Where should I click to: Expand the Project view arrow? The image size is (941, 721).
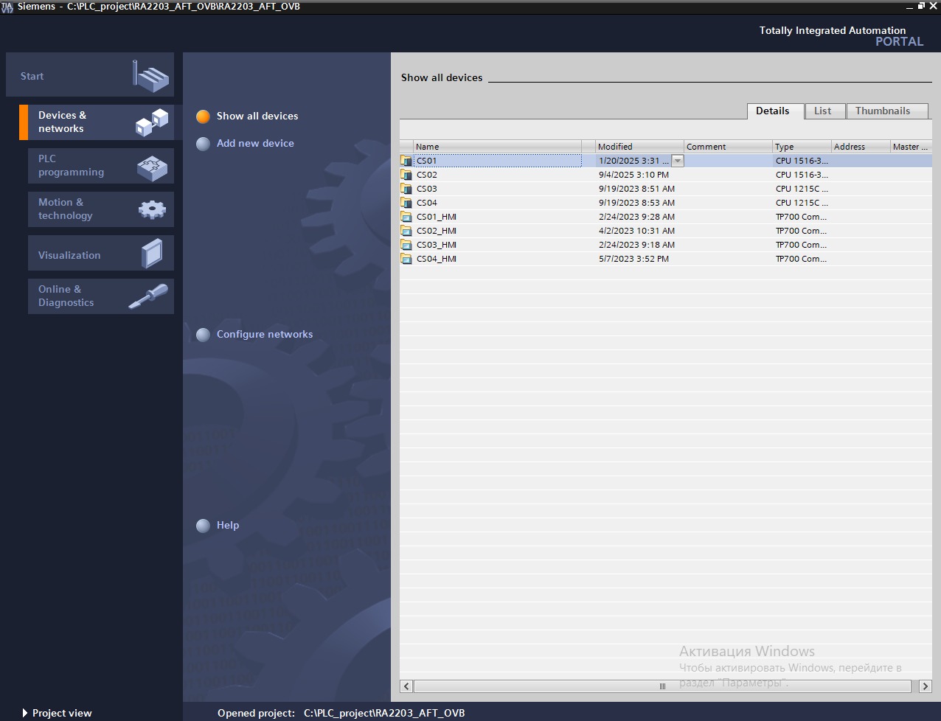[x=25, y=713]
